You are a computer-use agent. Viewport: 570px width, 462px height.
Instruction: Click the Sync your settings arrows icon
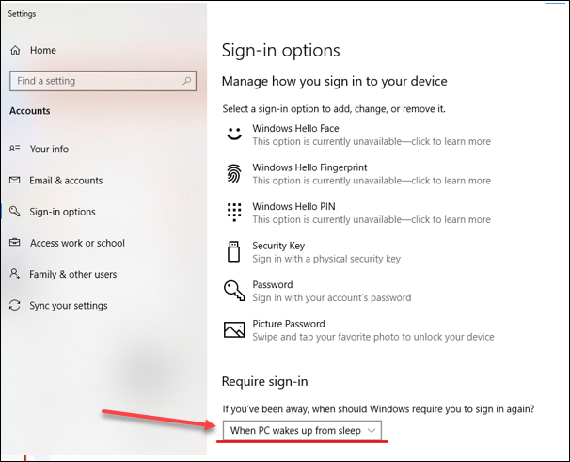(x=14, y=305)
